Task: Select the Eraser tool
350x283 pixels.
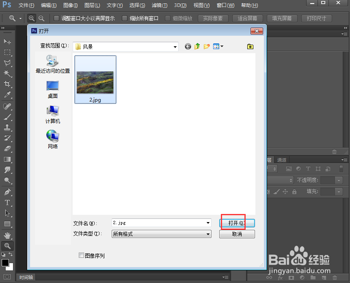Action: (x=7, y=149)
